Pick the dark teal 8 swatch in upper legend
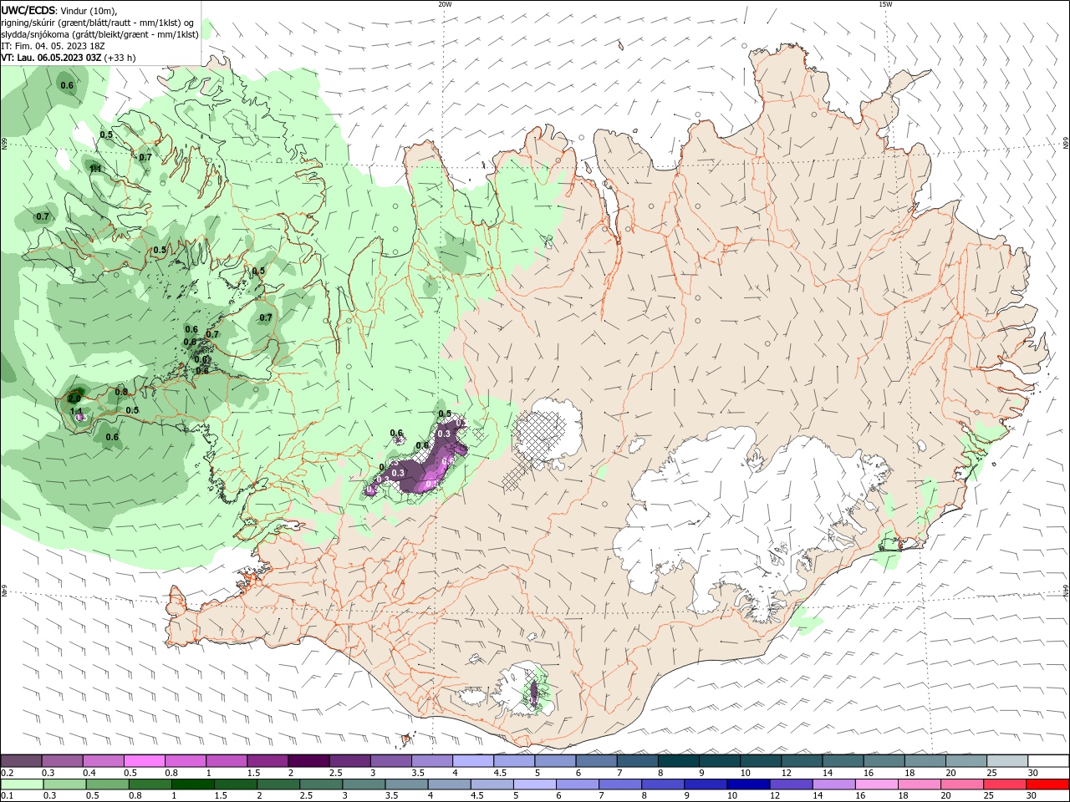 click(679, 760)
